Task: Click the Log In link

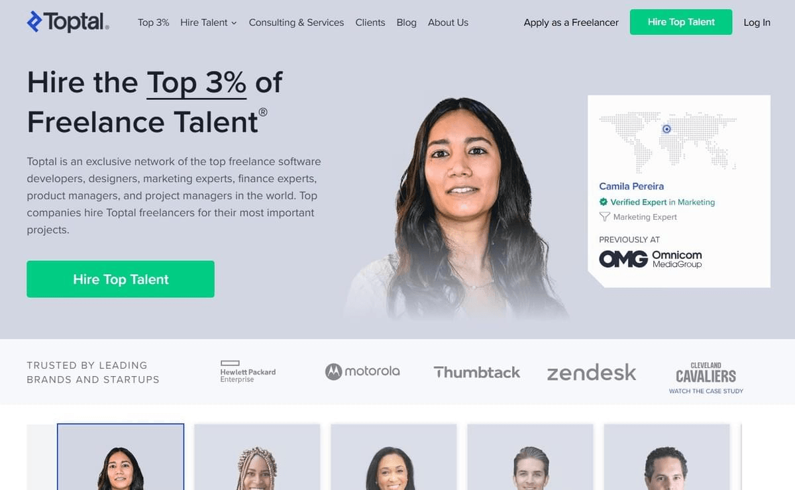Action: (x=757, y=23)
